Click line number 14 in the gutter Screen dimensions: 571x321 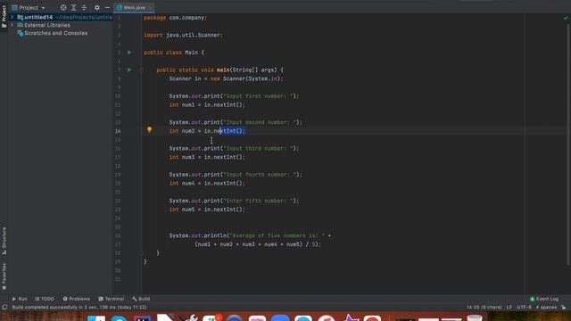click(118, 131)
